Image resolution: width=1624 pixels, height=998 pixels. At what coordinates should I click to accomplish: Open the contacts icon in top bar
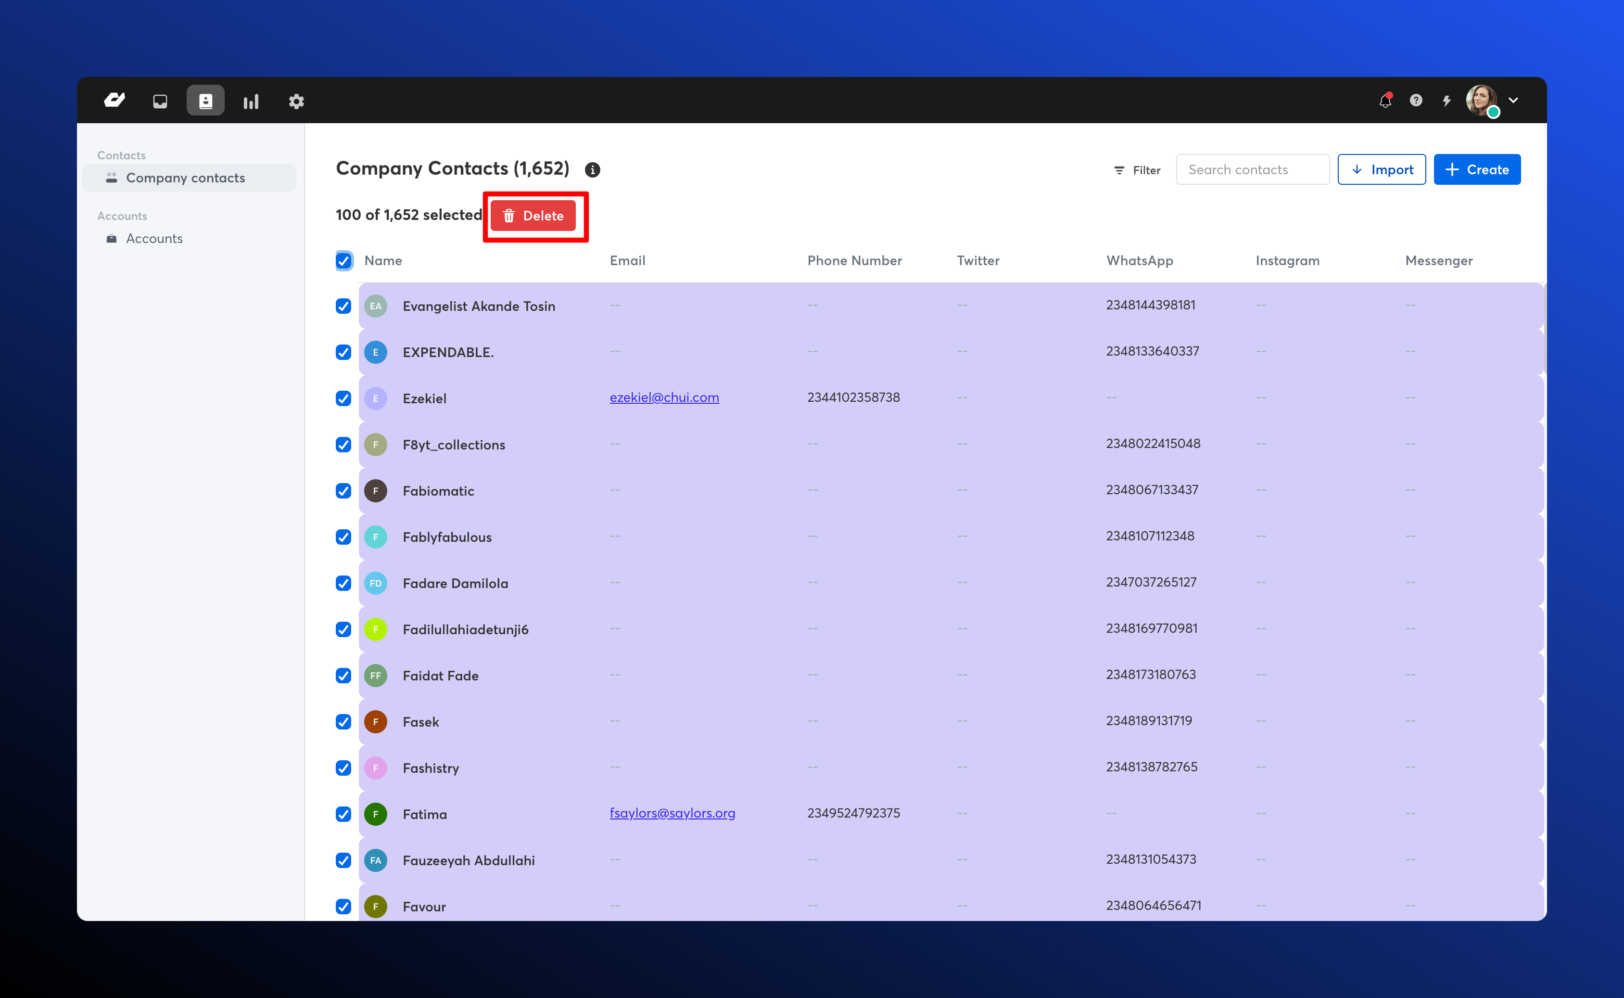tap(205, 101)
